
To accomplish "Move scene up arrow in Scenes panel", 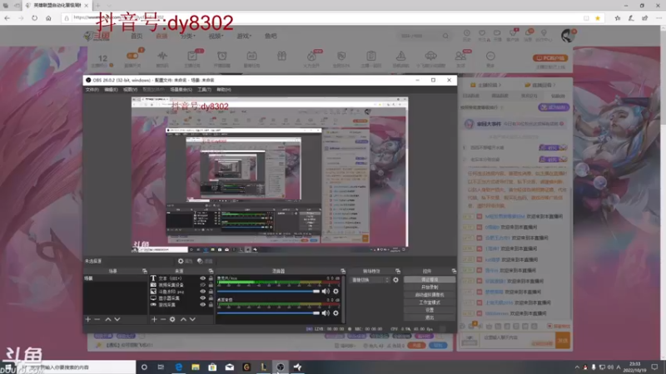I will click(x=108, y=319).
